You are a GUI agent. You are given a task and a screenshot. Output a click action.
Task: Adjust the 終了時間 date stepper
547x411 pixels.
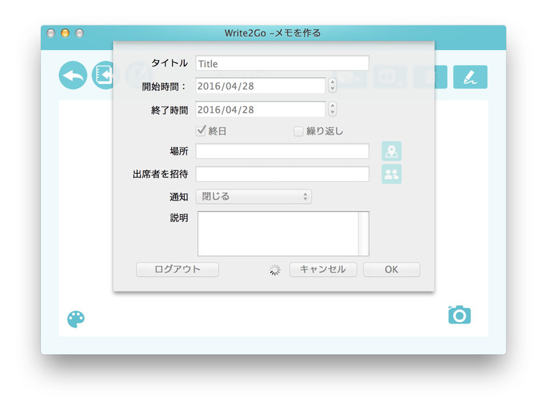click(x=332, y=109)
